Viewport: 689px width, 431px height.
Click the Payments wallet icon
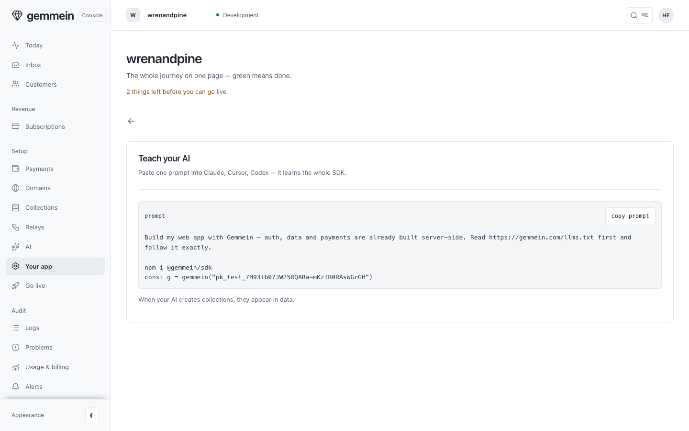coord(16,169)
